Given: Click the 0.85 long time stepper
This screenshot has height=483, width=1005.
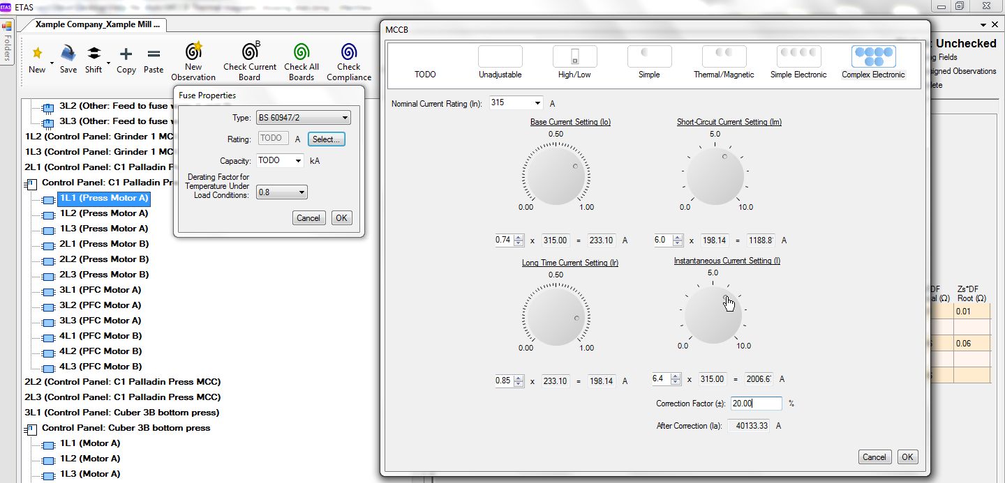Looking at the screenshot, I should pos(519,381).
